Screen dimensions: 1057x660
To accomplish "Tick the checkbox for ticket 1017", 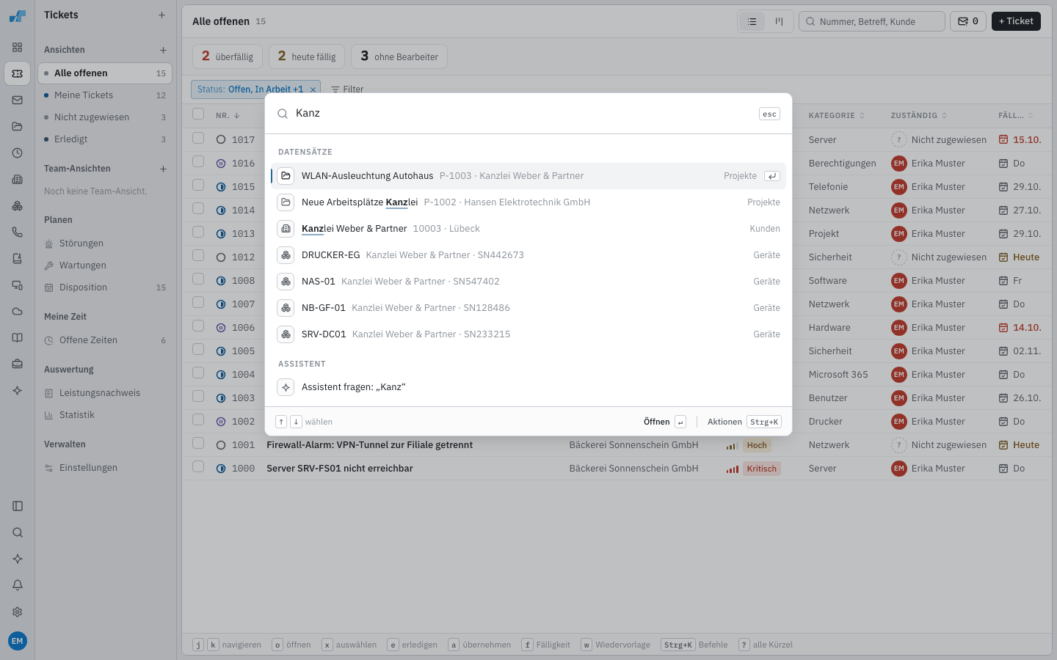I will click(x=198, y=138).
